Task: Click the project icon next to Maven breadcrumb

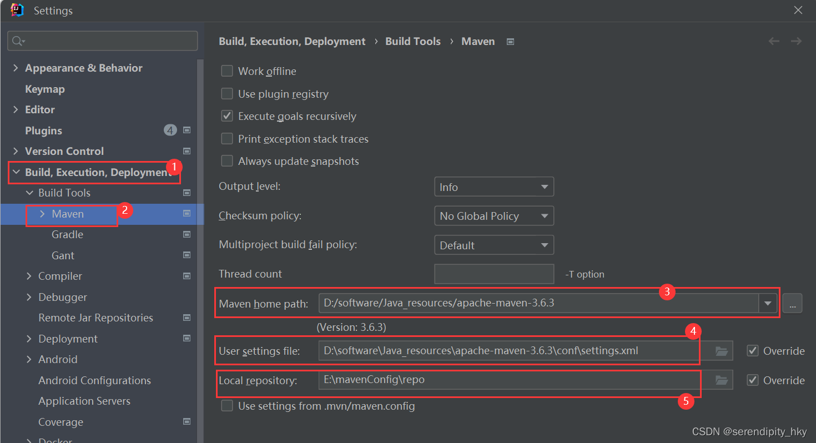Action: coord(510,42)
